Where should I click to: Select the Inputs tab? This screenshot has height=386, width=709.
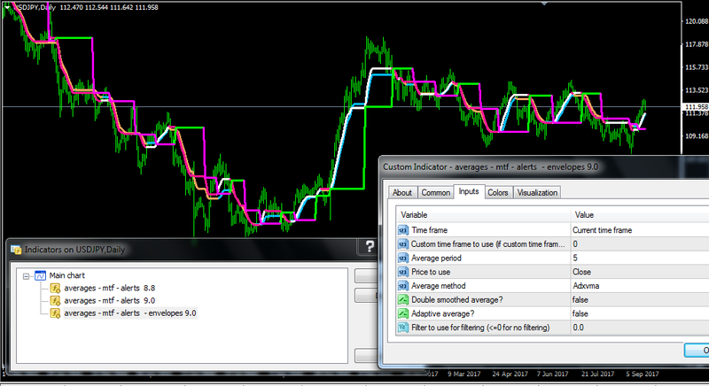point(469,191)
